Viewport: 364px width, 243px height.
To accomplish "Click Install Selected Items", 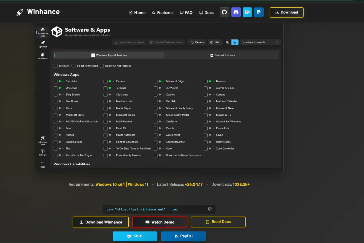I will pyautogui.click(x=129, y=42).
